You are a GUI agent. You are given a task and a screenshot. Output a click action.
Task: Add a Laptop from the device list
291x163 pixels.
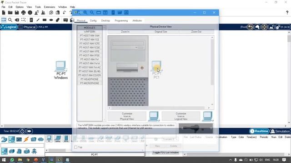[58, 139]
